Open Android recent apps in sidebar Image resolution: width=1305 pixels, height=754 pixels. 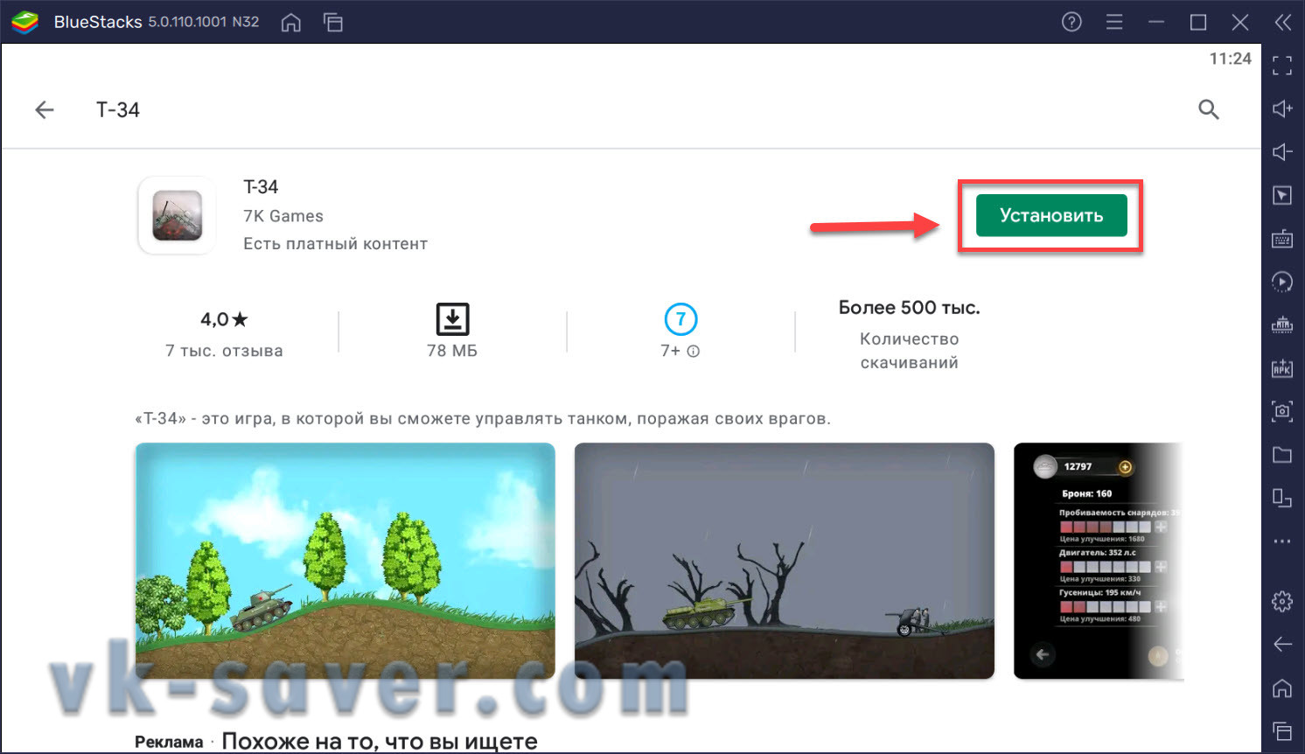tap(1282, 731)
